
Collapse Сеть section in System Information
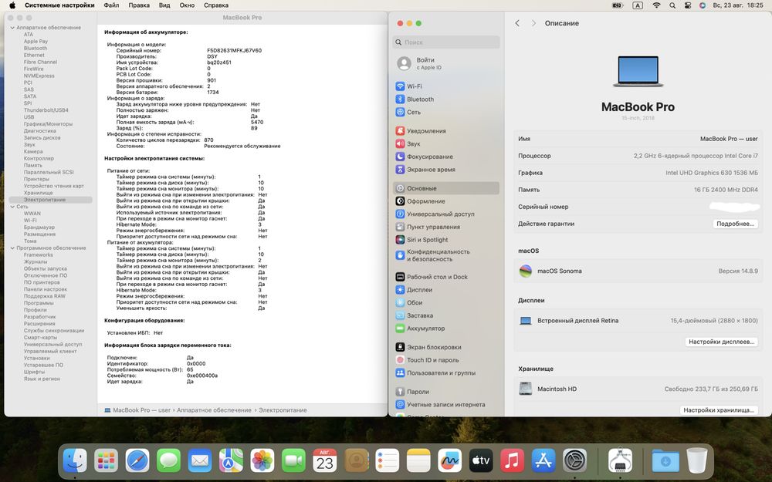(12, 207)
